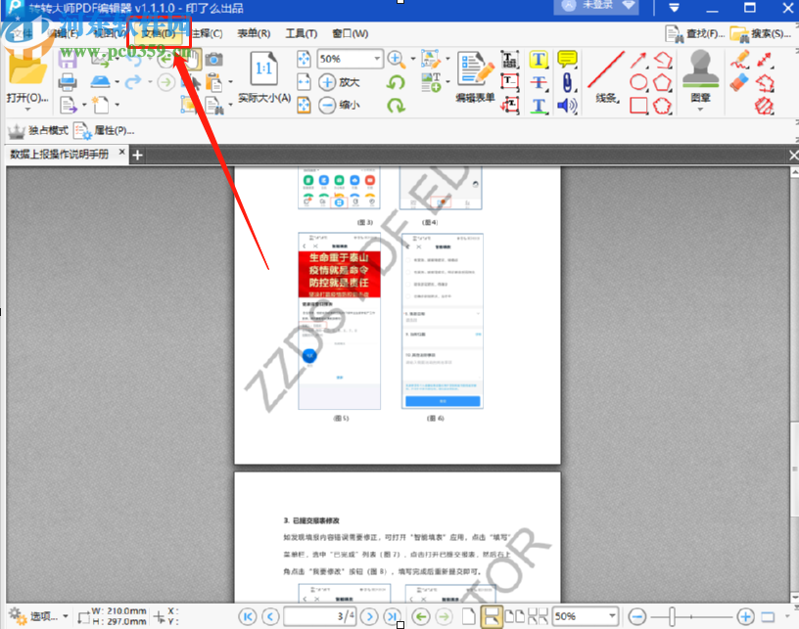Select the Cloud shape tool
Viewport: 799px width, 629px height.
pos(663,106)
